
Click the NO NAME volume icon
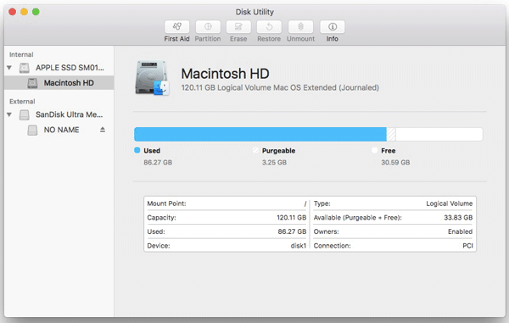[32, 130]
